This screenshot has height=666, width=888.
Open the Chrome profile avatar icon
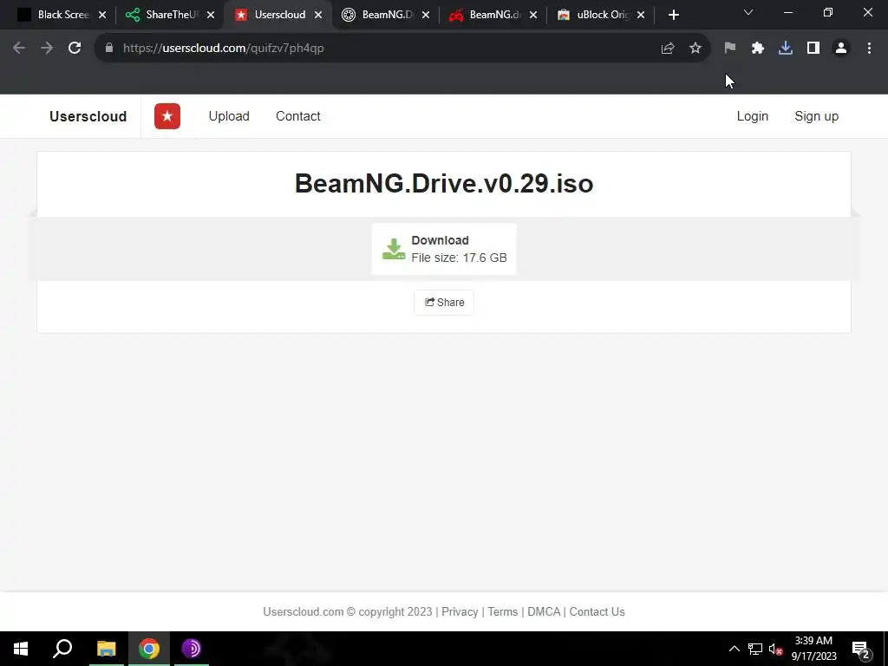click(841, 49)
